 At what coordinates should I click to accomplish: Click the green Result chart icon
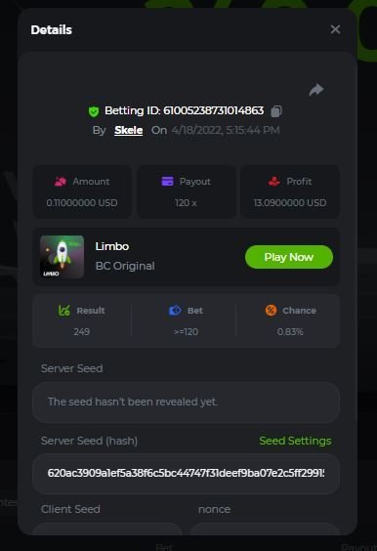coord(64,311)
